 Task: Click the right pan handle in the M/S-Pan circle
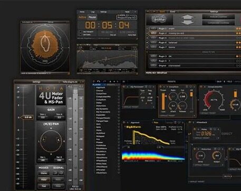[59, 140]
